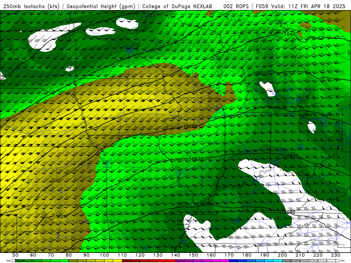The width and height of the screenshot is (351, 263).
Task: Select the 50 value on the legend
Action: 15,255
